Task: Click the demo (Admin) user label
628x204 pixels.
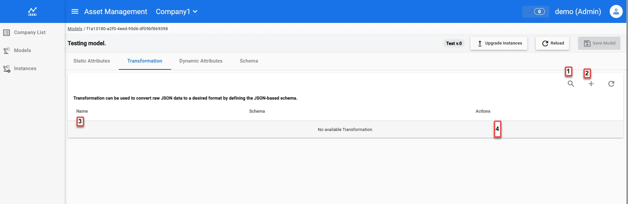Action: click(578, 11)
